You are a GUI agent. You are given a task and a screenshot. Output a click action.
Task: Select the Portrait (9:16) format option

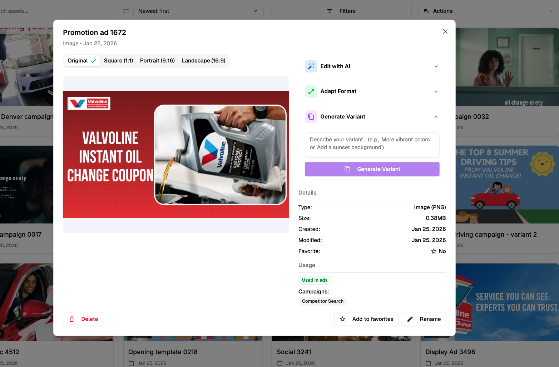[157, 60]
